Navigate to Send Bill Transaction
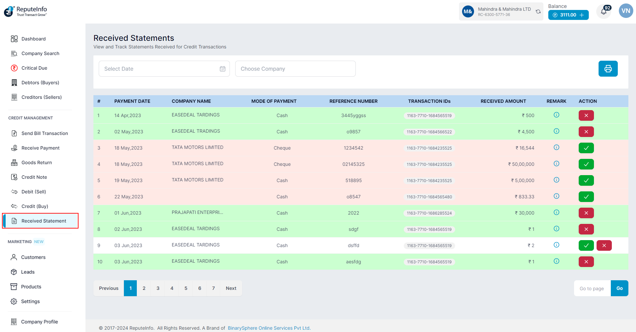This screenshot has width=636, height=332. pyautogui.click(x=44, y=133)
